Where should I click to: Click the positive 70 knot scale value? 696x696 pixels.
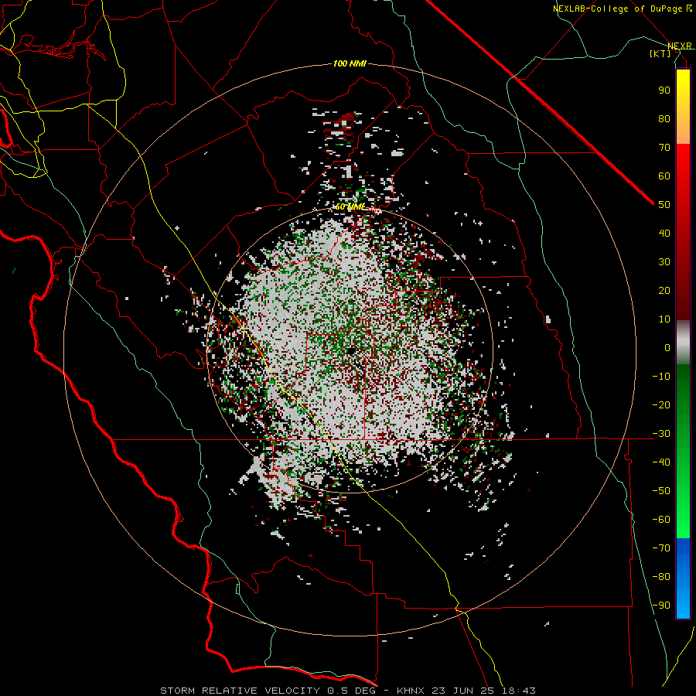664,148
